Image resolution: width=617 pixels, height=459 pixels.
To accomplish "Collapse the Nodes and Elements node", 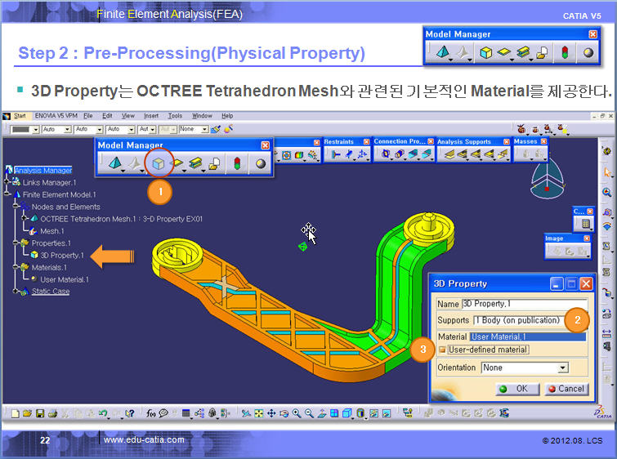I will (x=16, y=206).
